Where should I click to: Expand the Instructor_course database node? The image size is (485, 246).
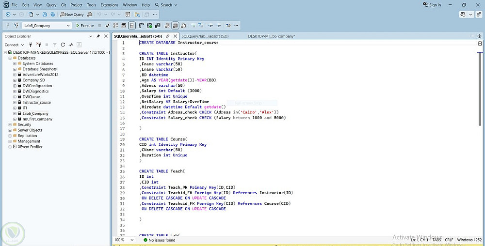[x=15, y=102]
